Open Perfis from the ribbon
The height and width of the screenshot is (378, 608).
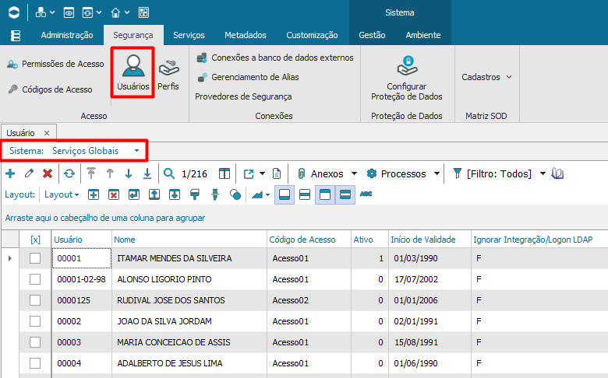point(168,75)
